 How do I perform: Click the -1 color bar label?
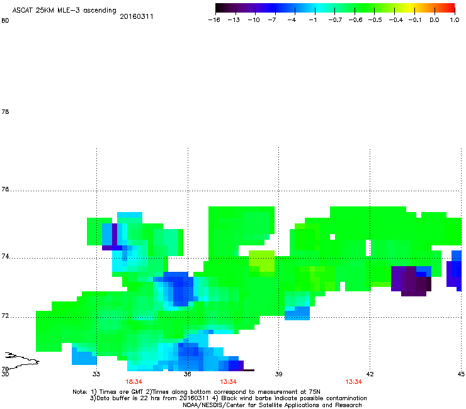tap(312, 20)
